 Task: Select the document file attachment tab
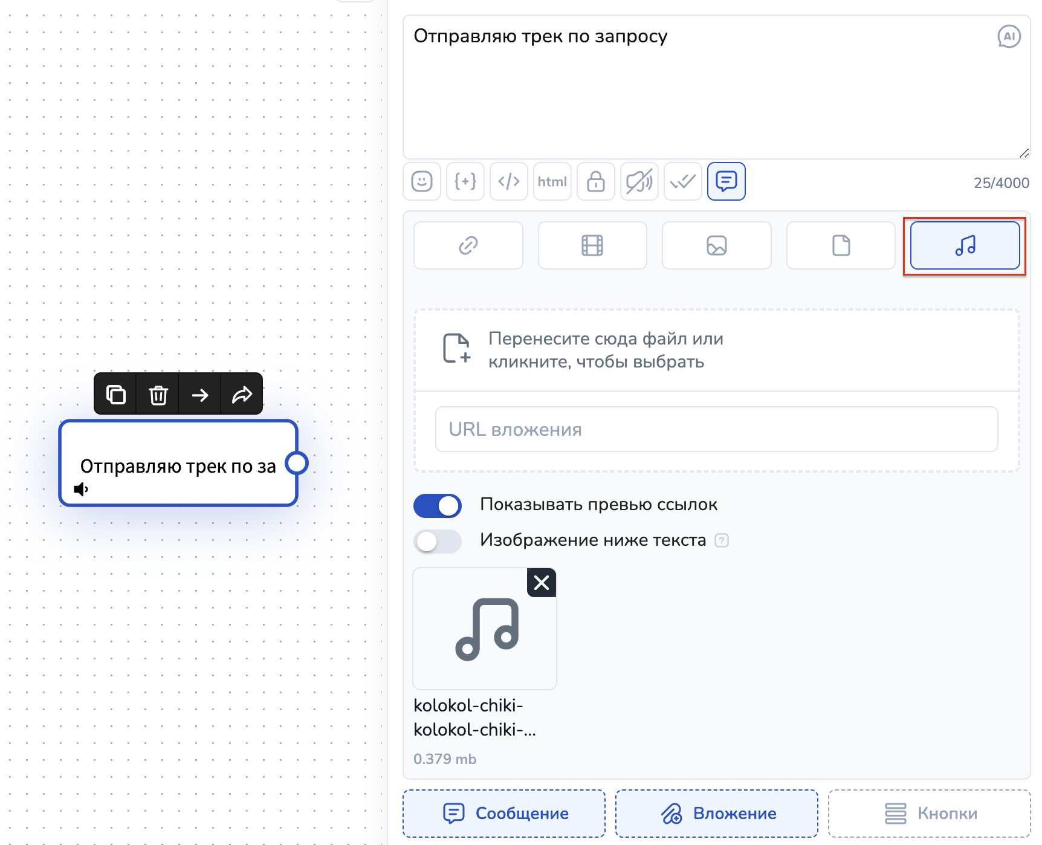pyautogui.click(x=840, y=245)
